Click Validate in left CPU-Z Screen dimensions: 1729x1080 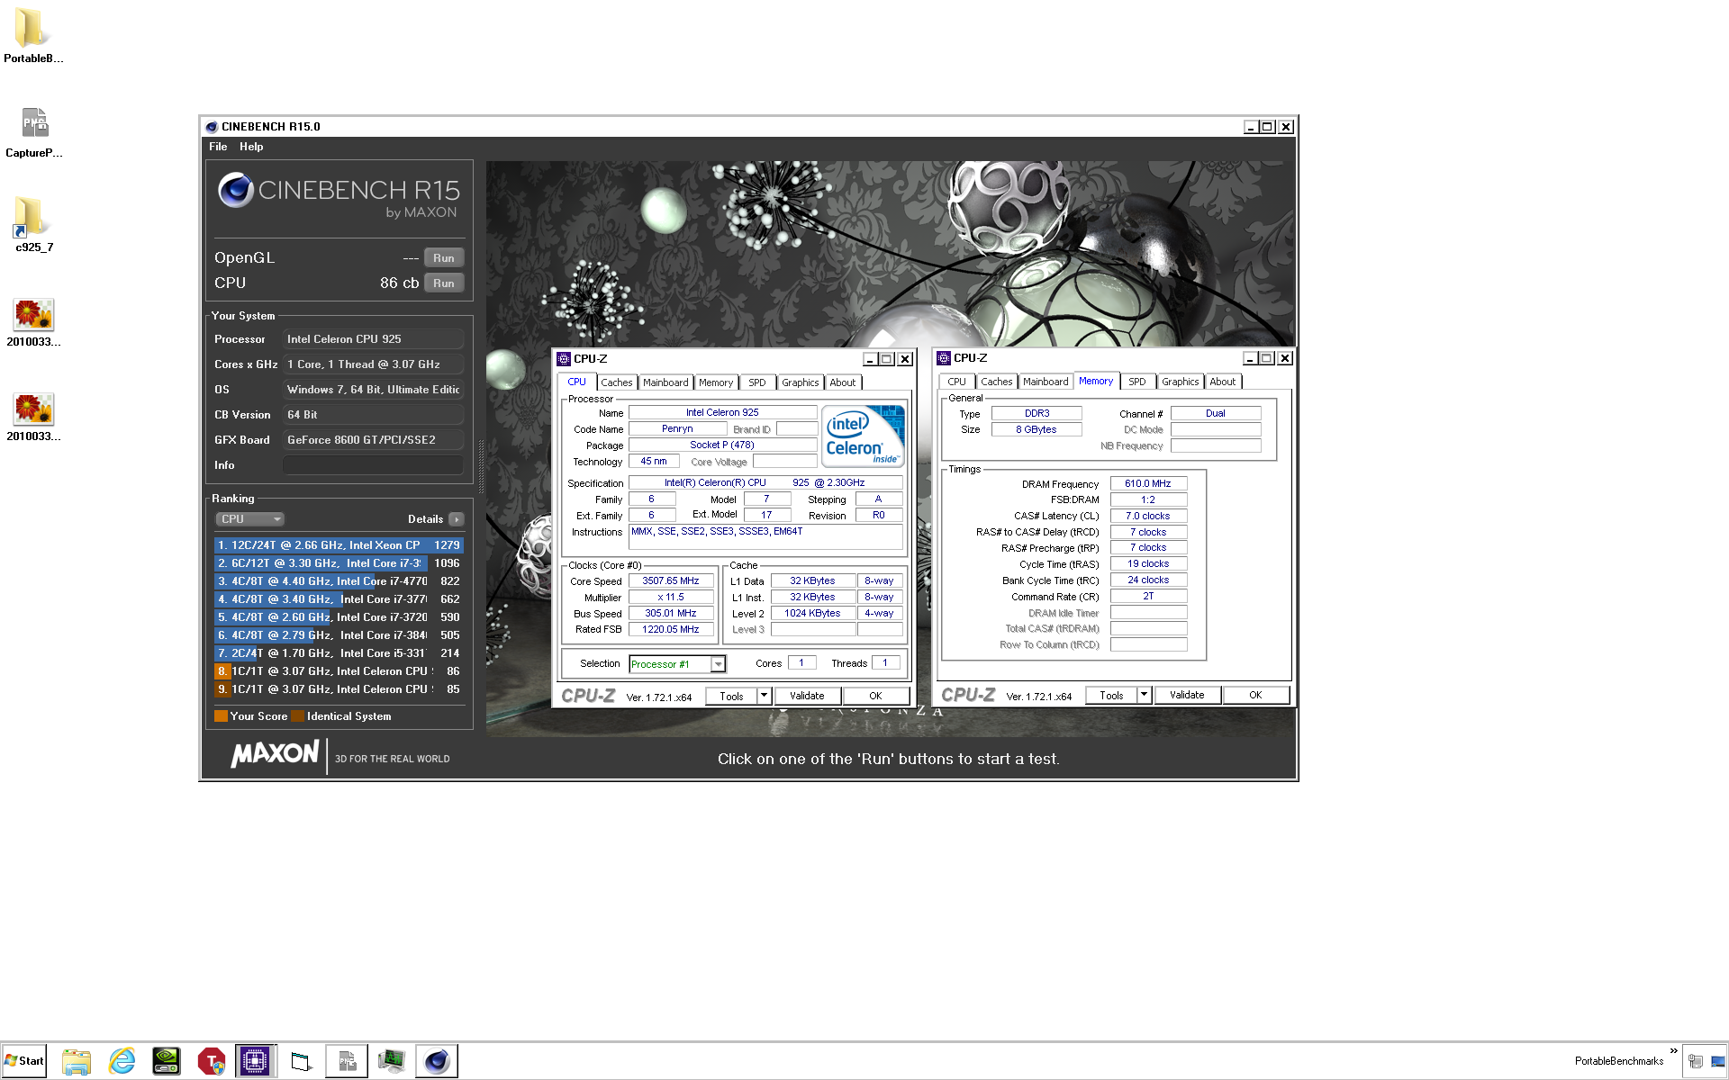tap(807, 696)
